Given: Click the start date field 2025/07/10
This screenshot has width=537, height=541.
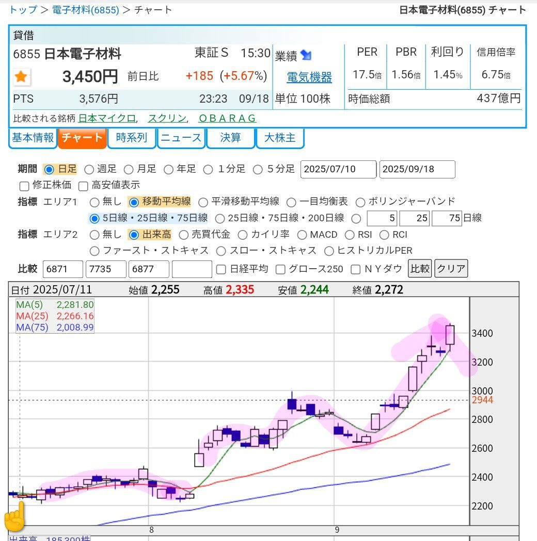Looking at the screenshot, I should coord(338,169).
